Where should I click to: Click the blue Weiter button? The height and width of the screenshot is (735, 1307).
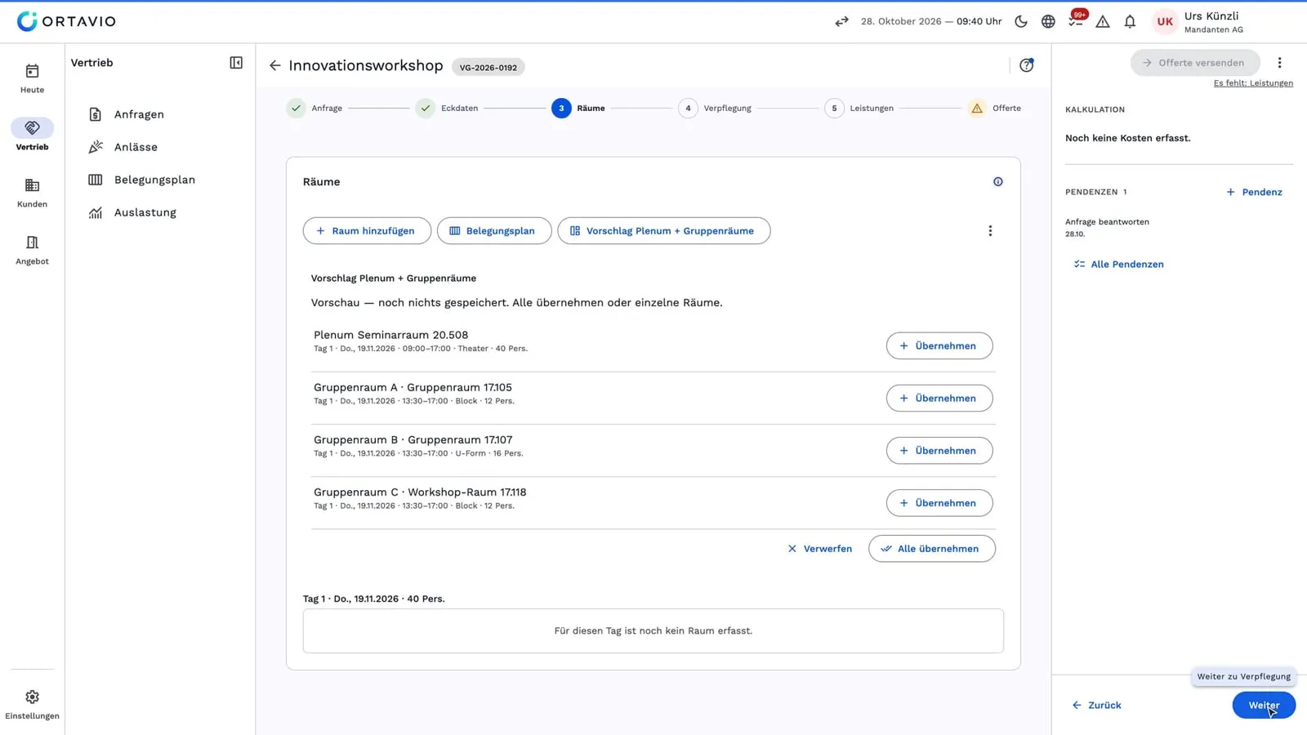tap(1264, 705)
